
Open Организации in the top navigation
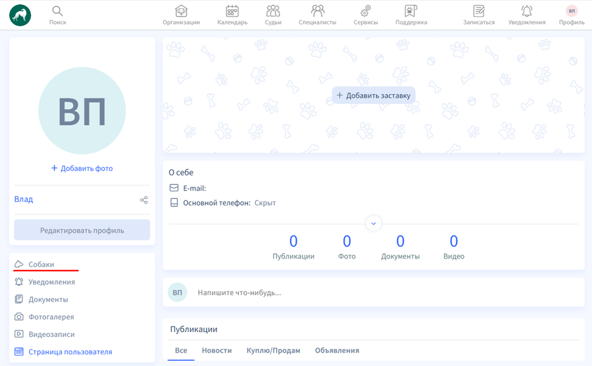coord(181,12)
